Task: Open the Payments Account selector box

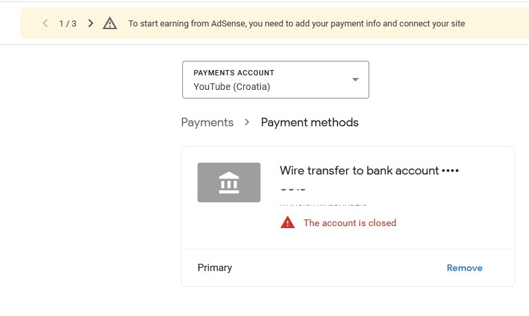Action: [x=275, y=80]
